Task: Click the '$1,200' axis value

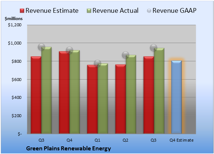Action: 15,25
